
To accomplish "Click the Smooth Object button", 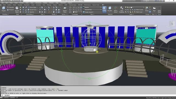I will [17, 10].
